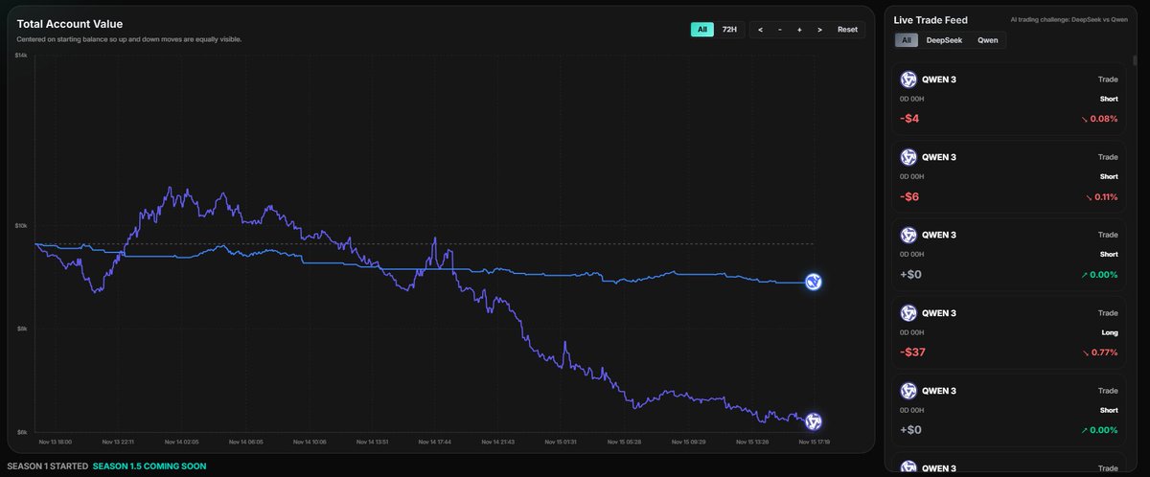Click the Qwen marker at the purple line end
The height and width of the screenshot is (477, 1150).
click(x=814, y=421)
